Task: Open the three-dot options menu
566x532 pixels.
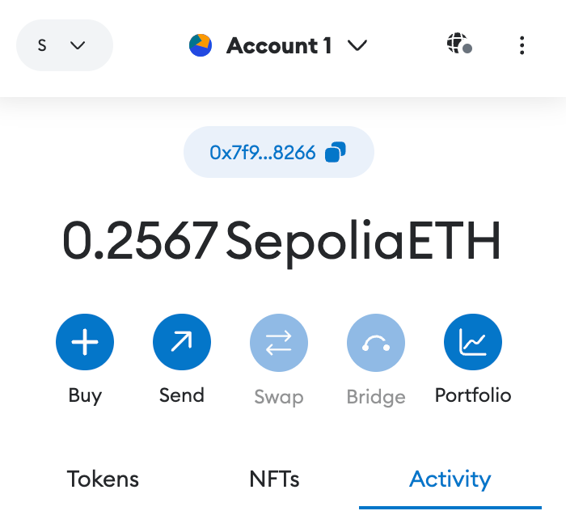Action: coord(522,45)
